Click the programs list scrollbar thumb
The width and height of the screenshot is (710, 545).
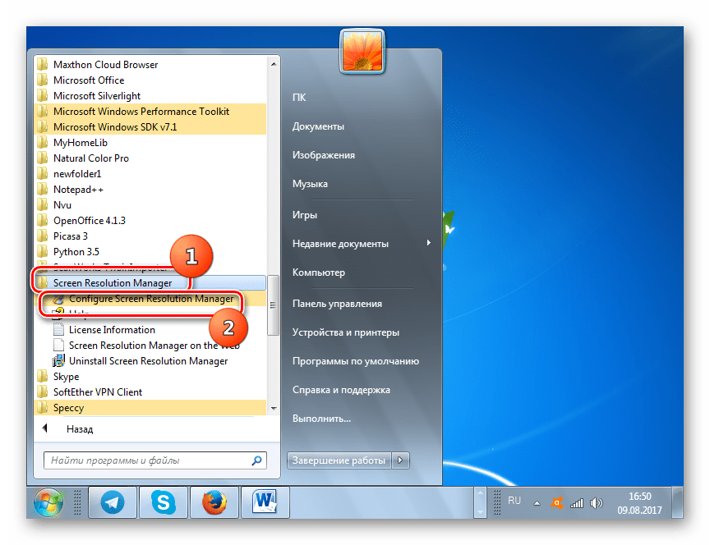(273, 305)
